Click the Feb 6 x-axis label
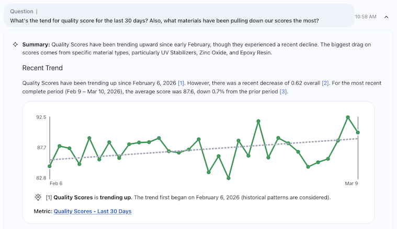 56,184
